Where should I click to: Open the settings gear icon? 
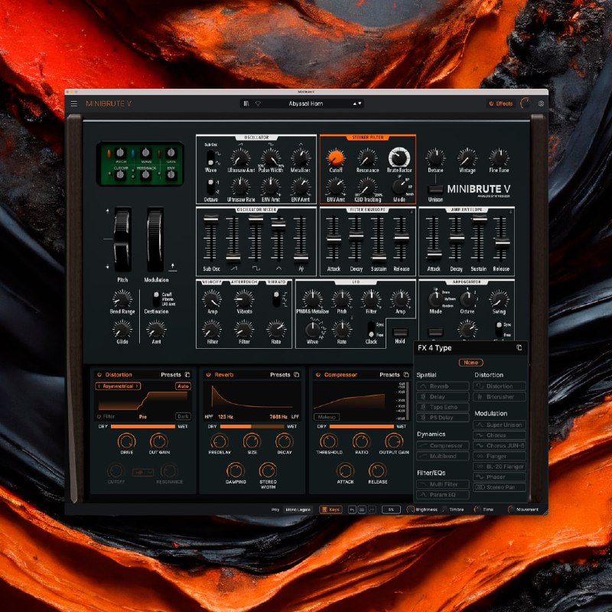[x=541, y=103]
